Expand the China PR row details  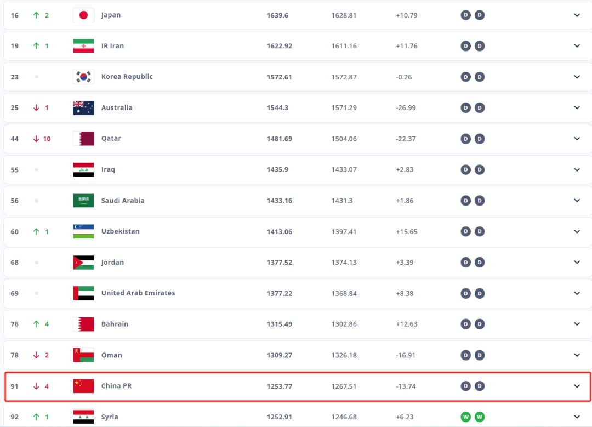(577, 386)
